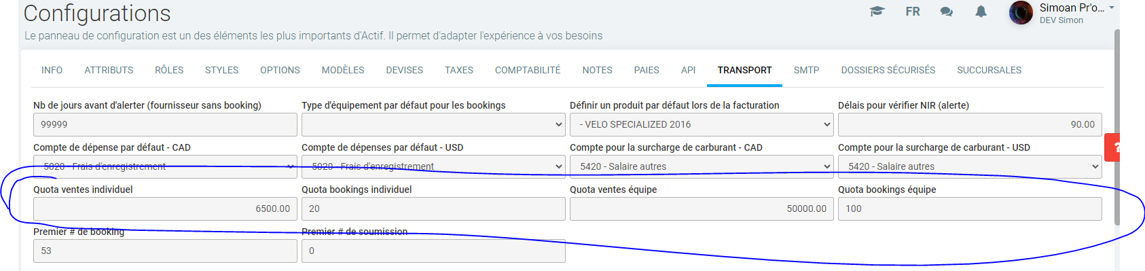
Task: Open Type d'équipement par défaut dropdown
Action: click(433, 124)
